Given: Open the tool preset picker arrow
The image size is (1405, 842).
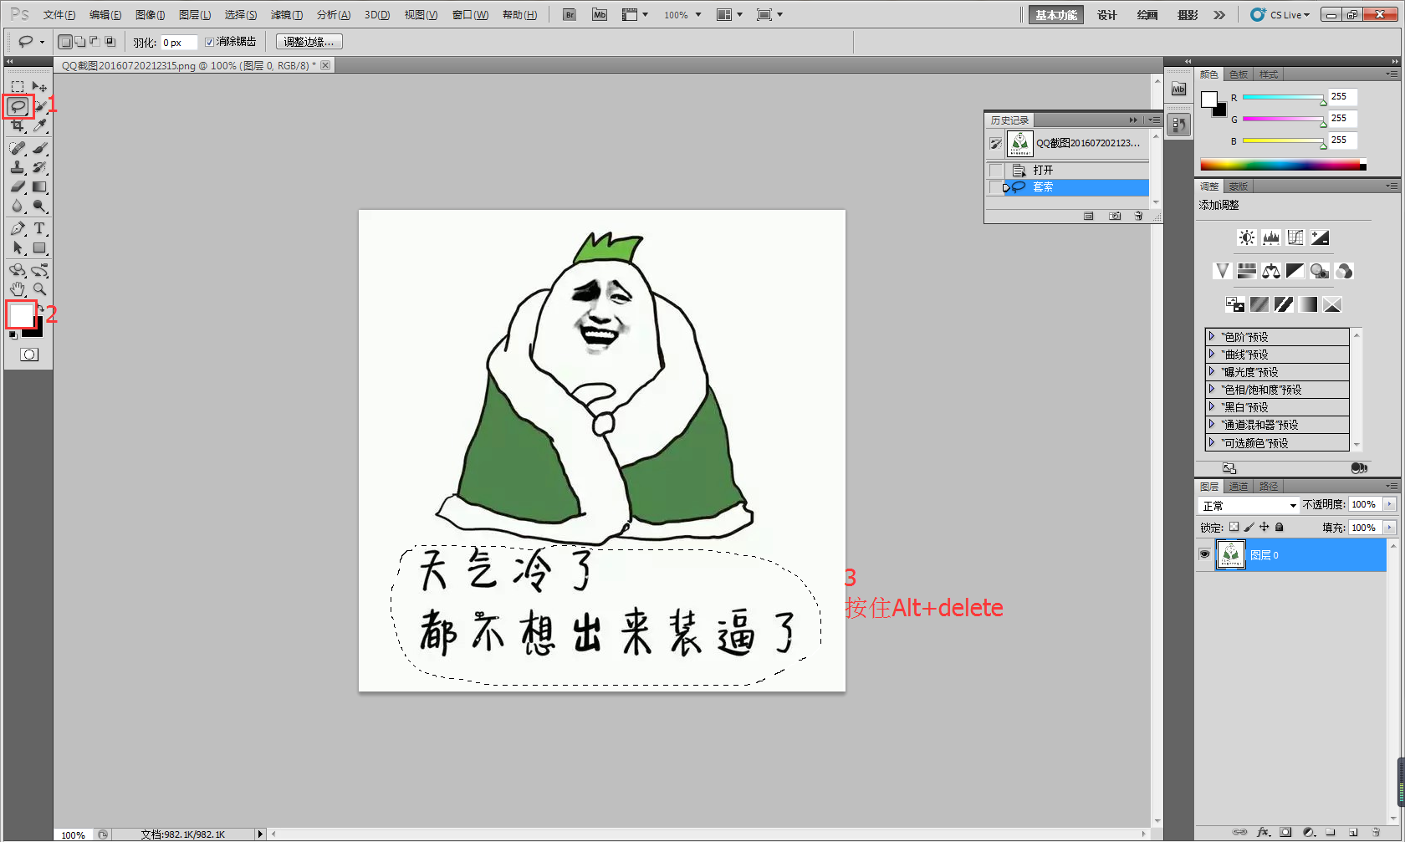Looking at the screenshot, I should (x=42, y=42).
